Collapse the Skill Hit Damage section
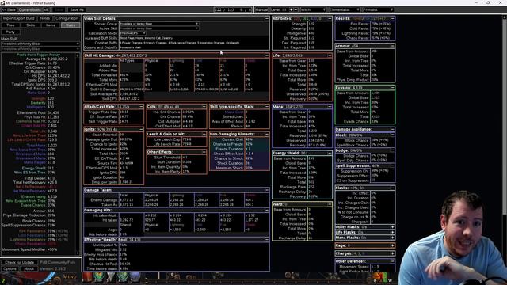 point(266,55)
